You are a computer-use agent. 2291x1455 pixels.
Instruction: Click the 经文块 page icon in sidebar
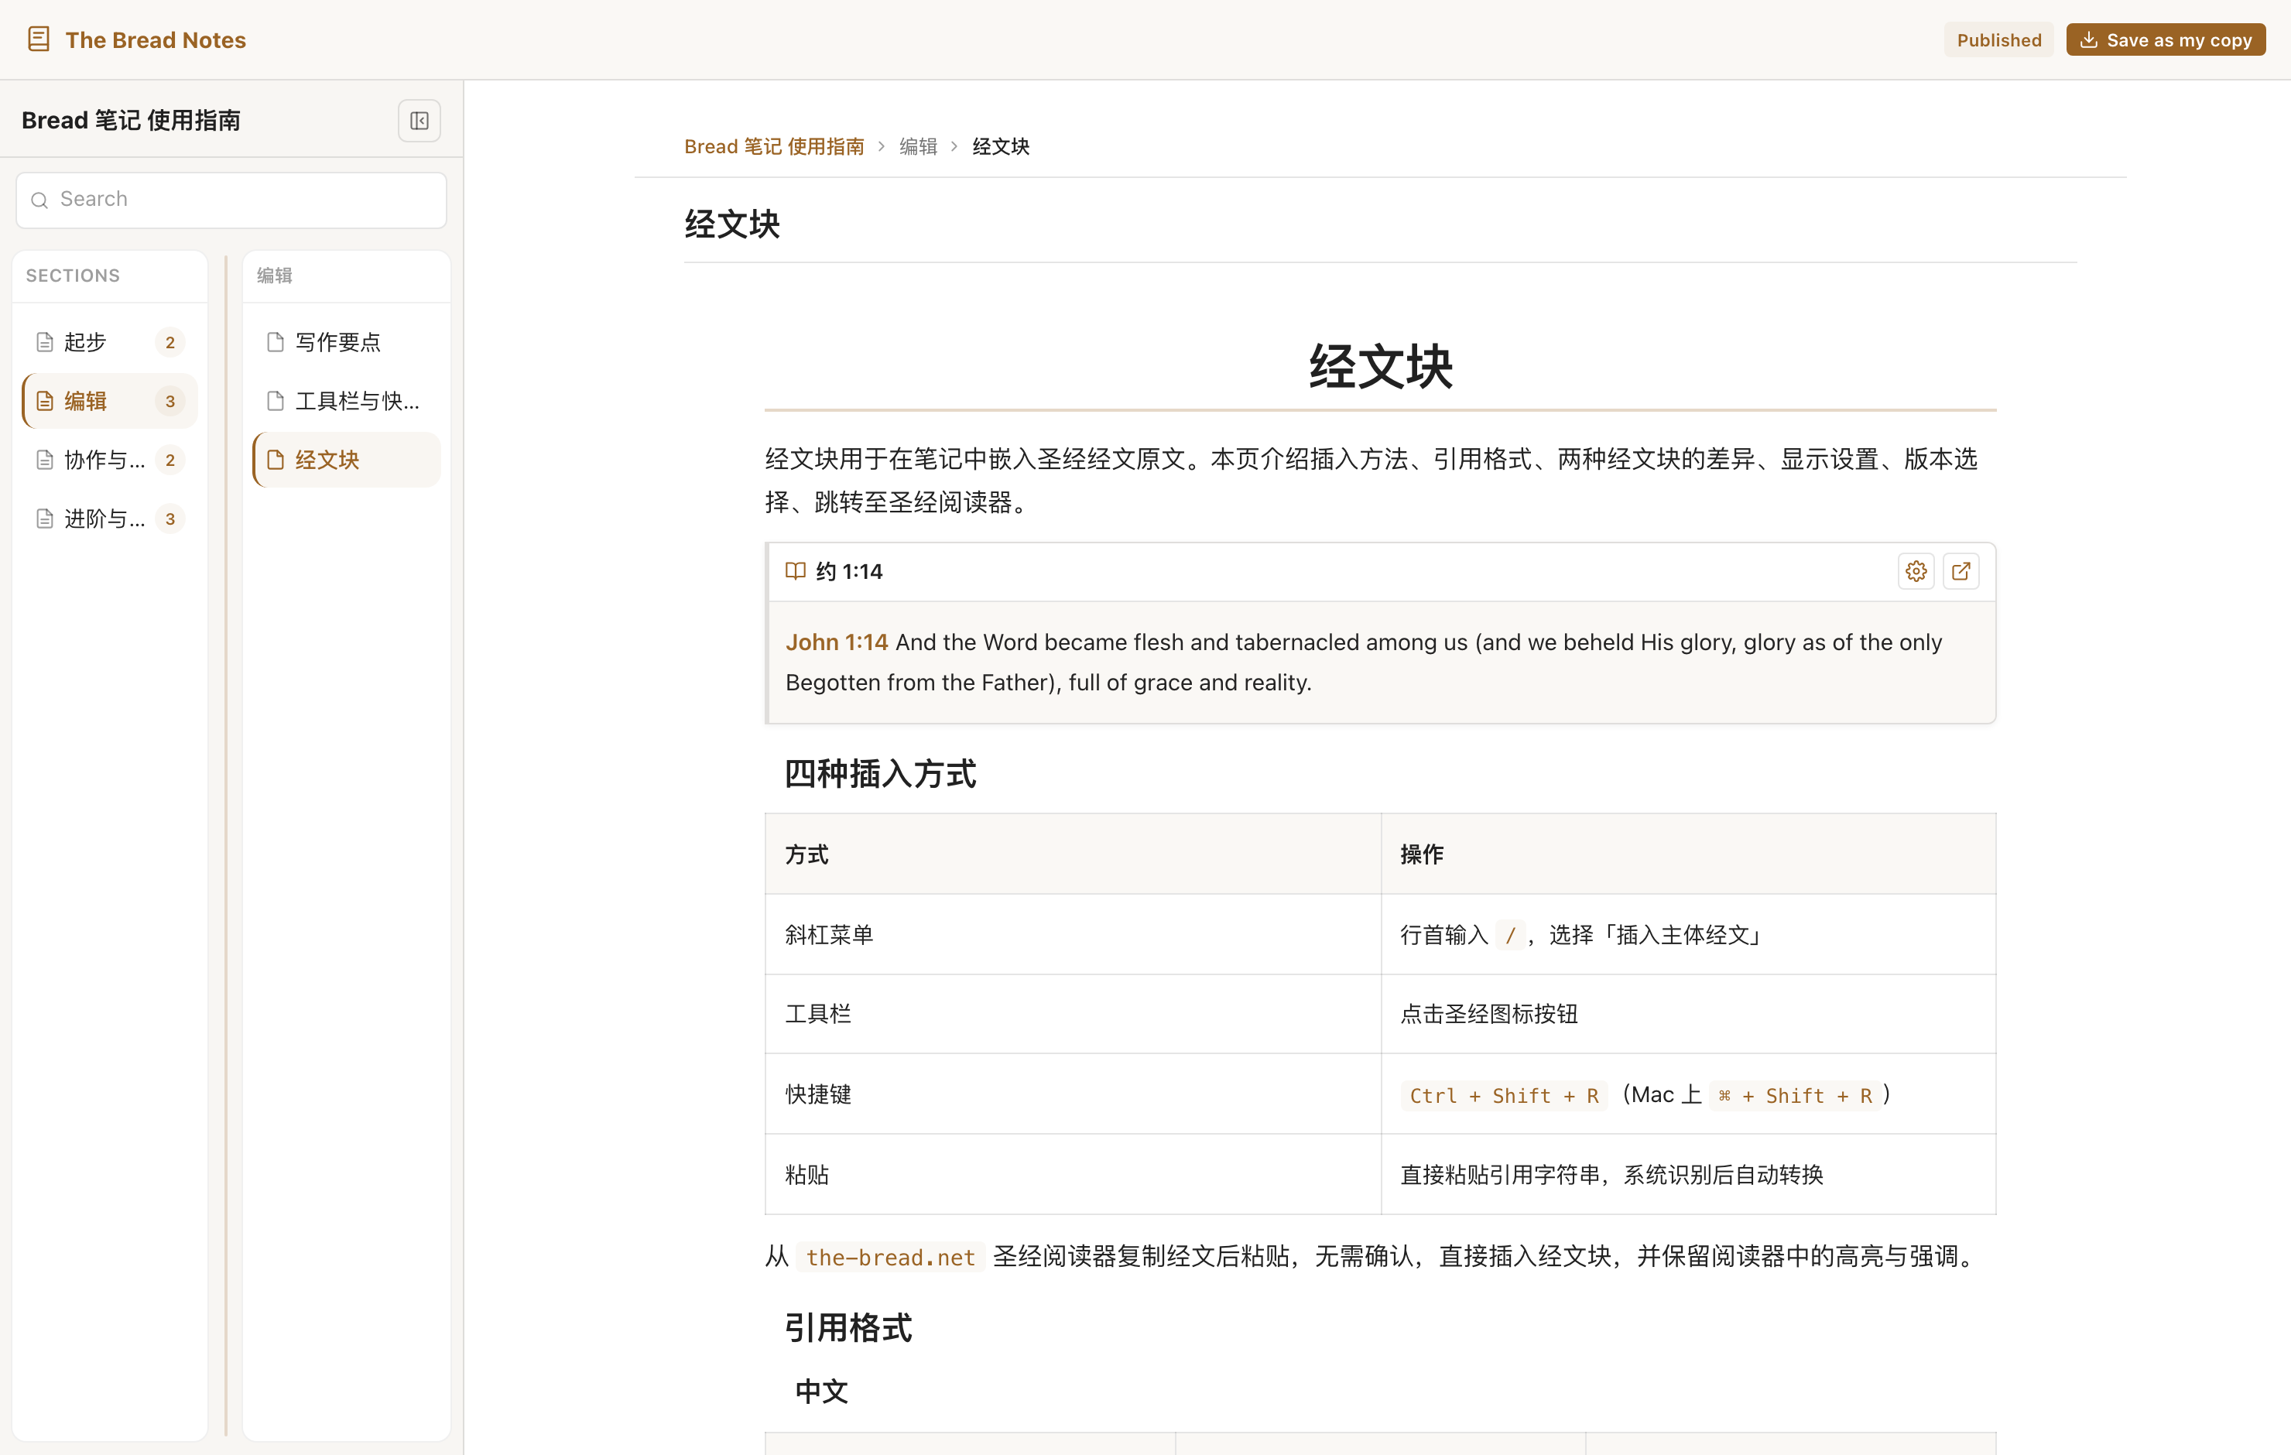(x=276, y=460)
